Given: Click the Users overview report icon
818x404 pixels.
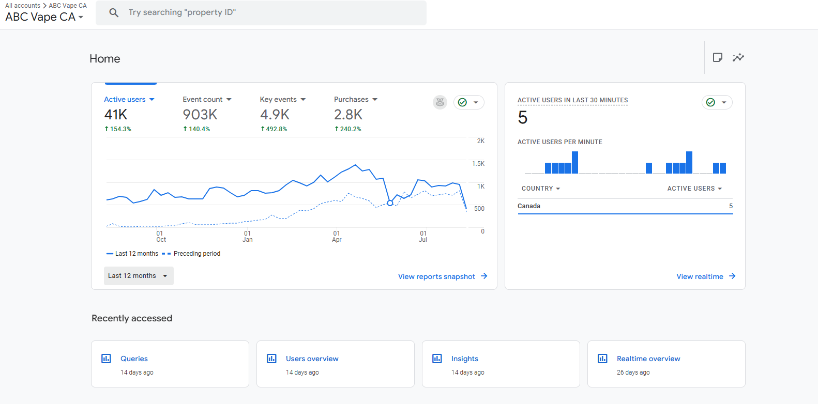Looking at the screenshot, I should pos(271,359).
